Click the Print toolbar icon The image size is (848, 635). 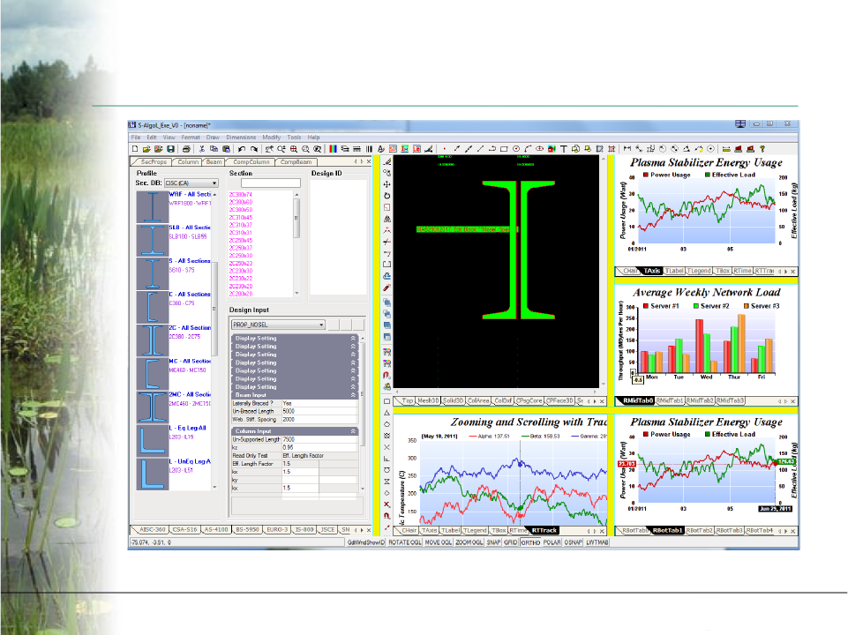tap(186, 149)
